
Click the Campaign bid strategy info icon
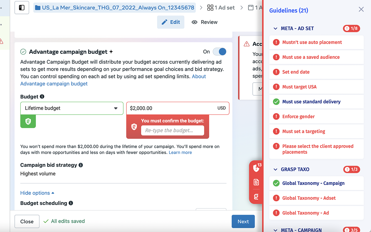[81, 165]
